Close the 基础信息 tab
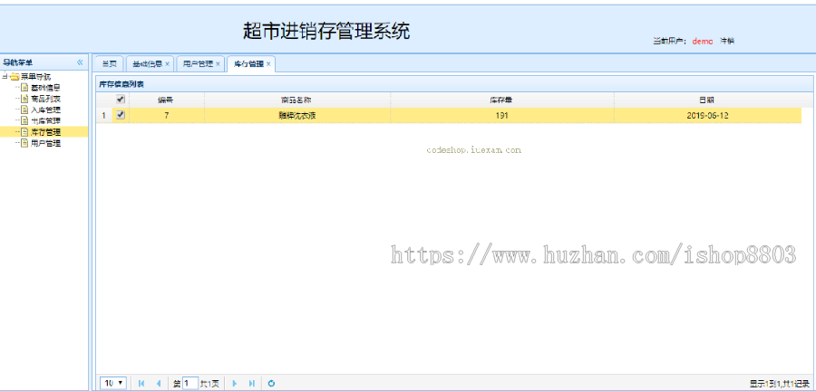816x391 pixels. [167, 64]
